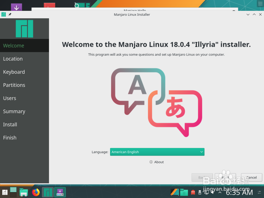Click the welcome heading text
This screenshot has width=264, height=198.
[x=156, y=44]
